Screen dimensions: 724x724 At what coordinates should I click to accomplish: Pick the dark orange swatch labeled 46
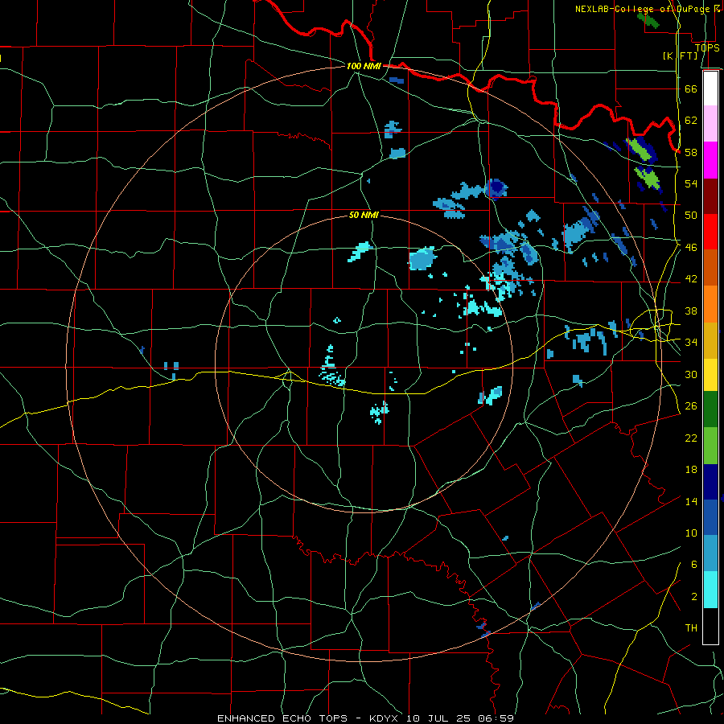710,268
